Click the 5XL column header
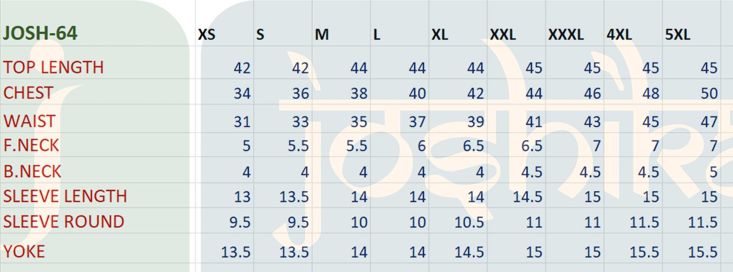Viewport: 733px width, 272px height. [678, 35]
